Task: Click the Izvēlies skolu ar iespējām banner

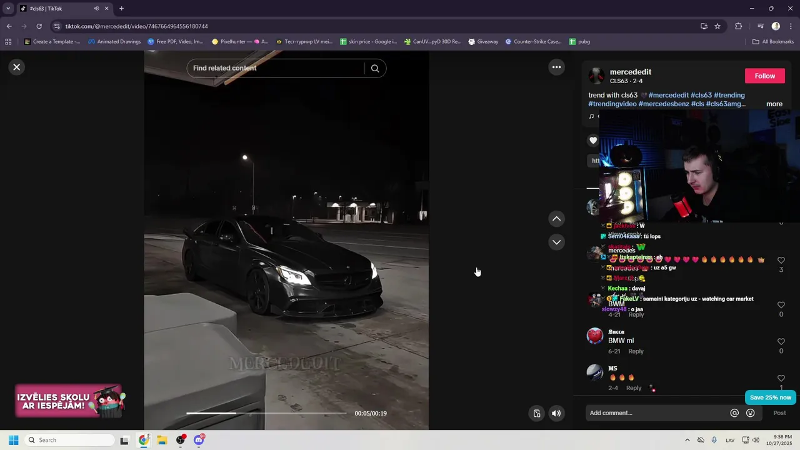Action: point(70,401)
